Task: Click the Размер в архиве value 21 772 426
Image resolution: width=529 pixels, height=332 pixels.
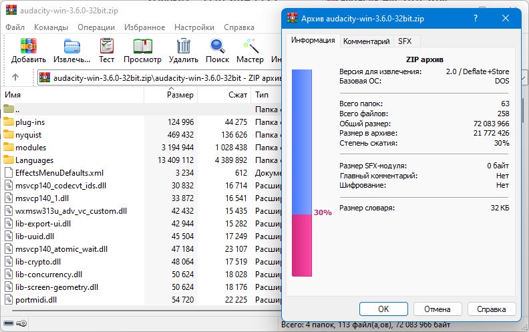Action: tap(491, 133)
